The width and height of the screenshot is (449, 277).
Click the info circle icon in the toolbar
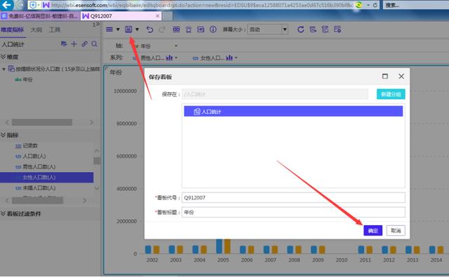pos(213,29)
